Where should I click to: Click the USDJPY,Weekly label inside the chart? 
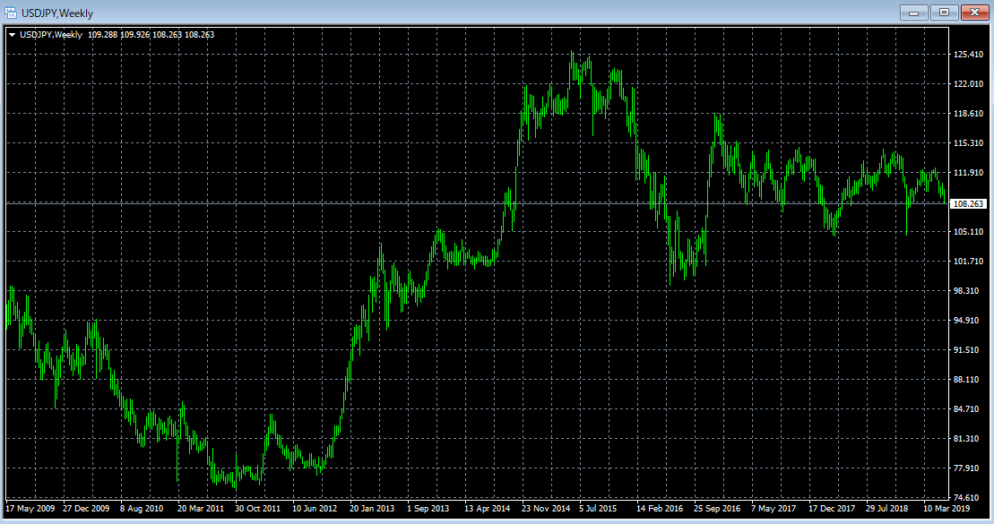(51, 35)
